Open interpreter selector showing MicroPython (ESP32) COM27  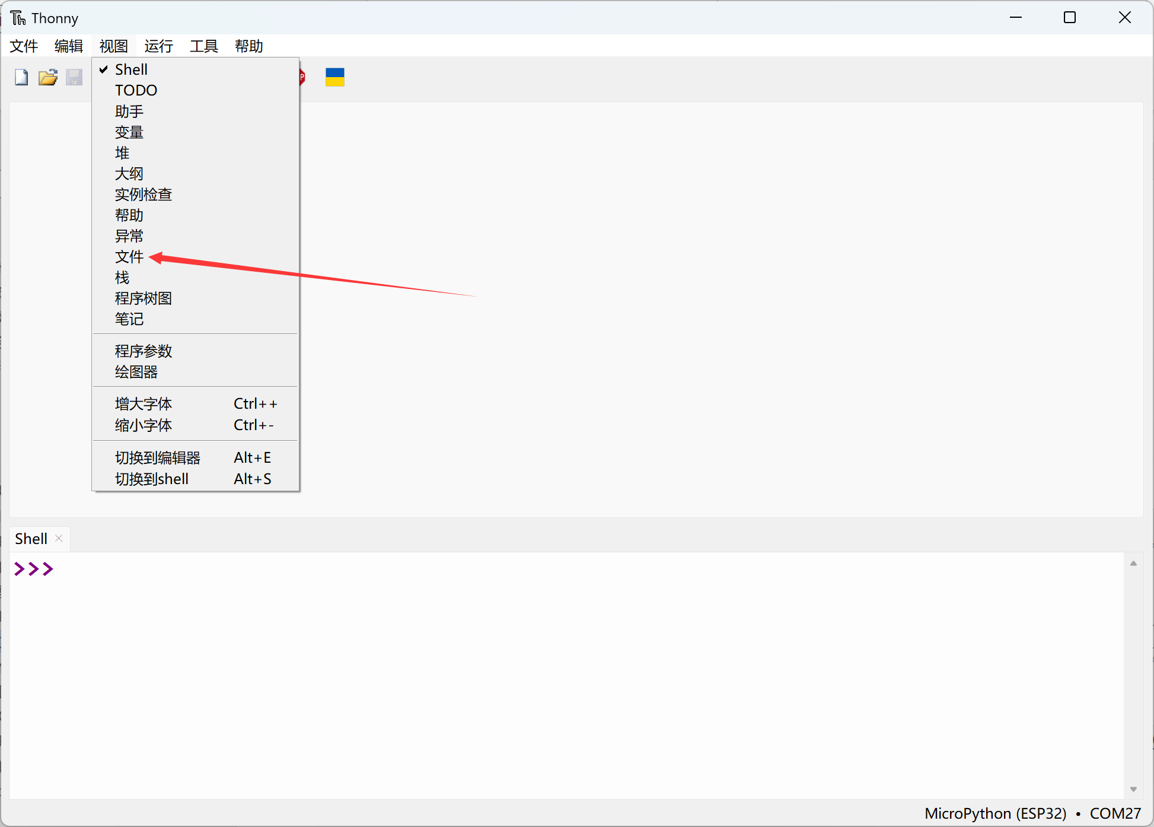(x=1033, y=813)
